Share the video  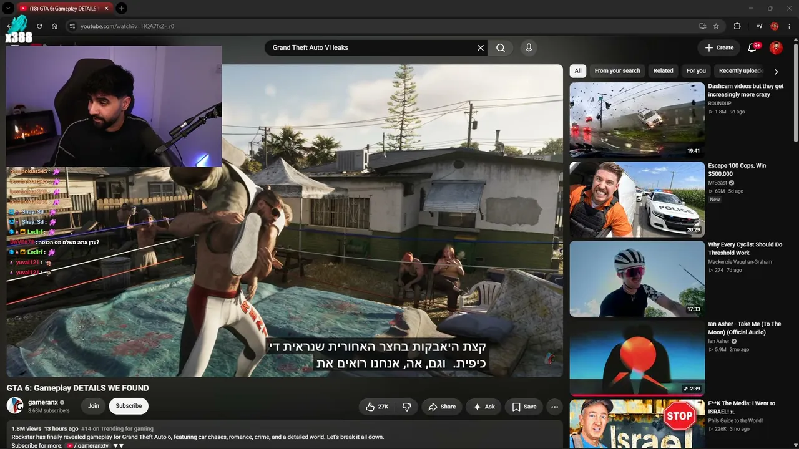coord(441,407)
